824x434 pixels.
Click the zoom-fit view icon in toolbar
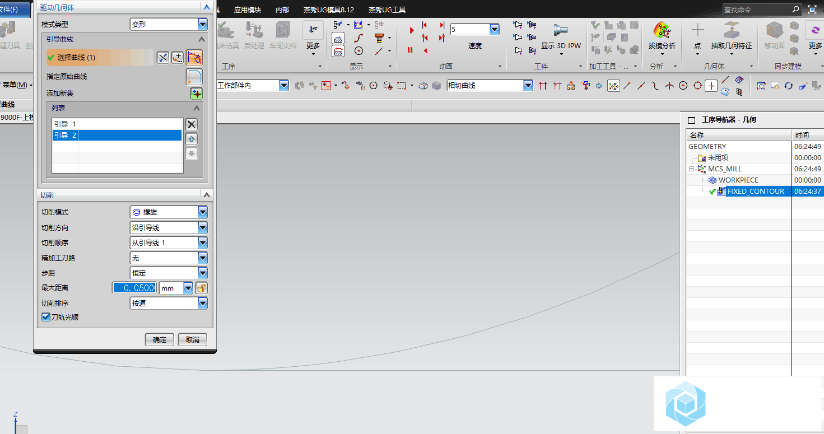pyautogui.click(x=761, y=86)
